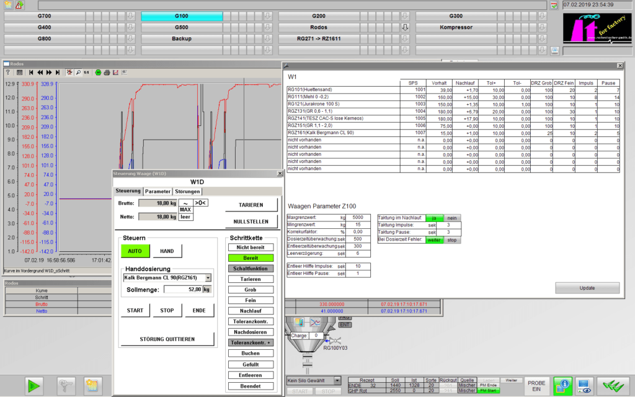
Task: Click the zoom magnifier icon in chart toolbar
Action: pos(78,73)
